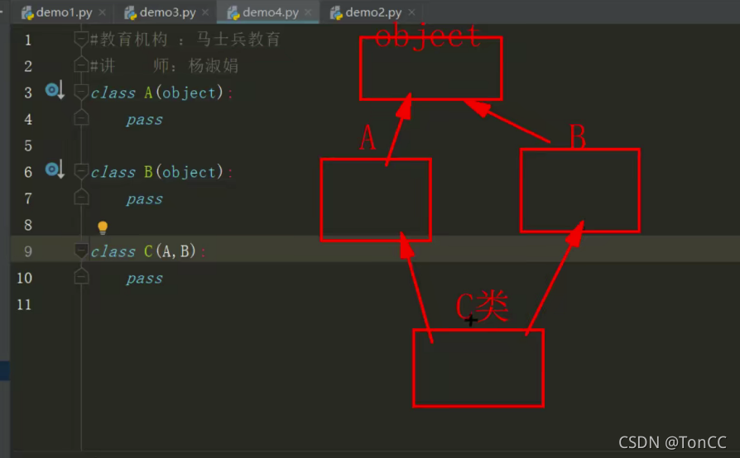Click '(object)' base class on line 3
Screen dimensions: 740x458
[190, 93]
